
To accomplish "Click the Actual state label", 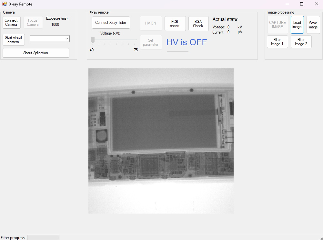I will pyautogui.click(x=225, y=19).
